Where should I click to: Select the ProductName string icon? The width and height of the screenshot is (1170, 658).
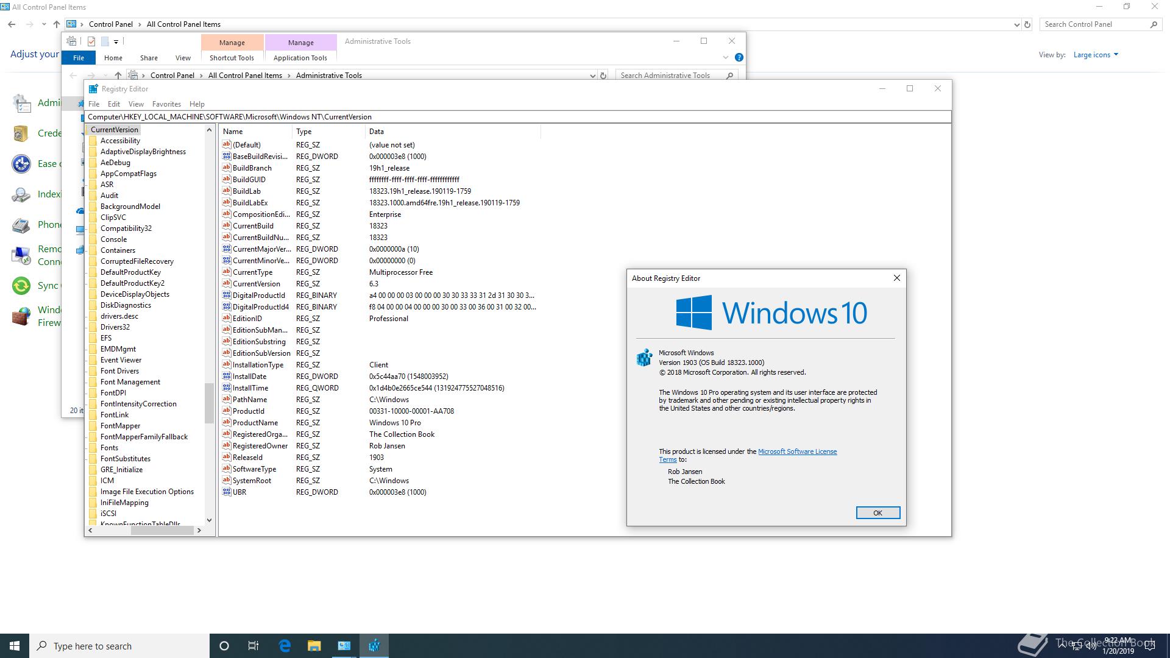(x=227, y=422)
